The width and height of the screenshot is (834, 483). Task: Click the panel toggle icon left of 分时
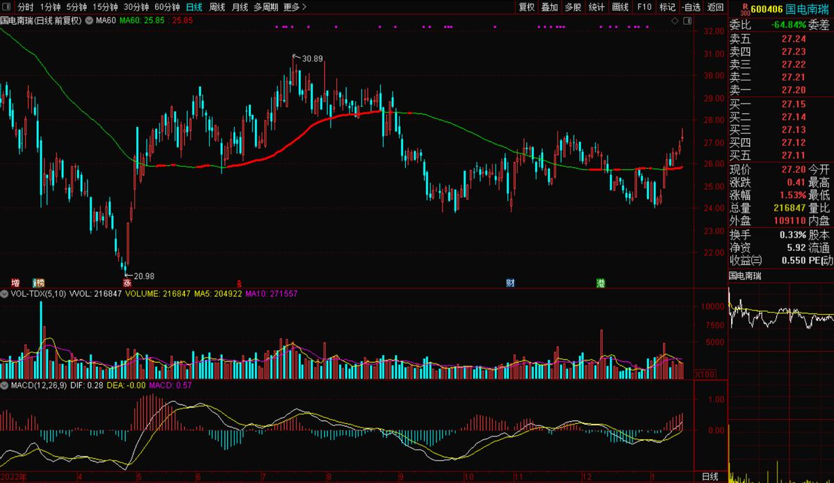[7, 7]
